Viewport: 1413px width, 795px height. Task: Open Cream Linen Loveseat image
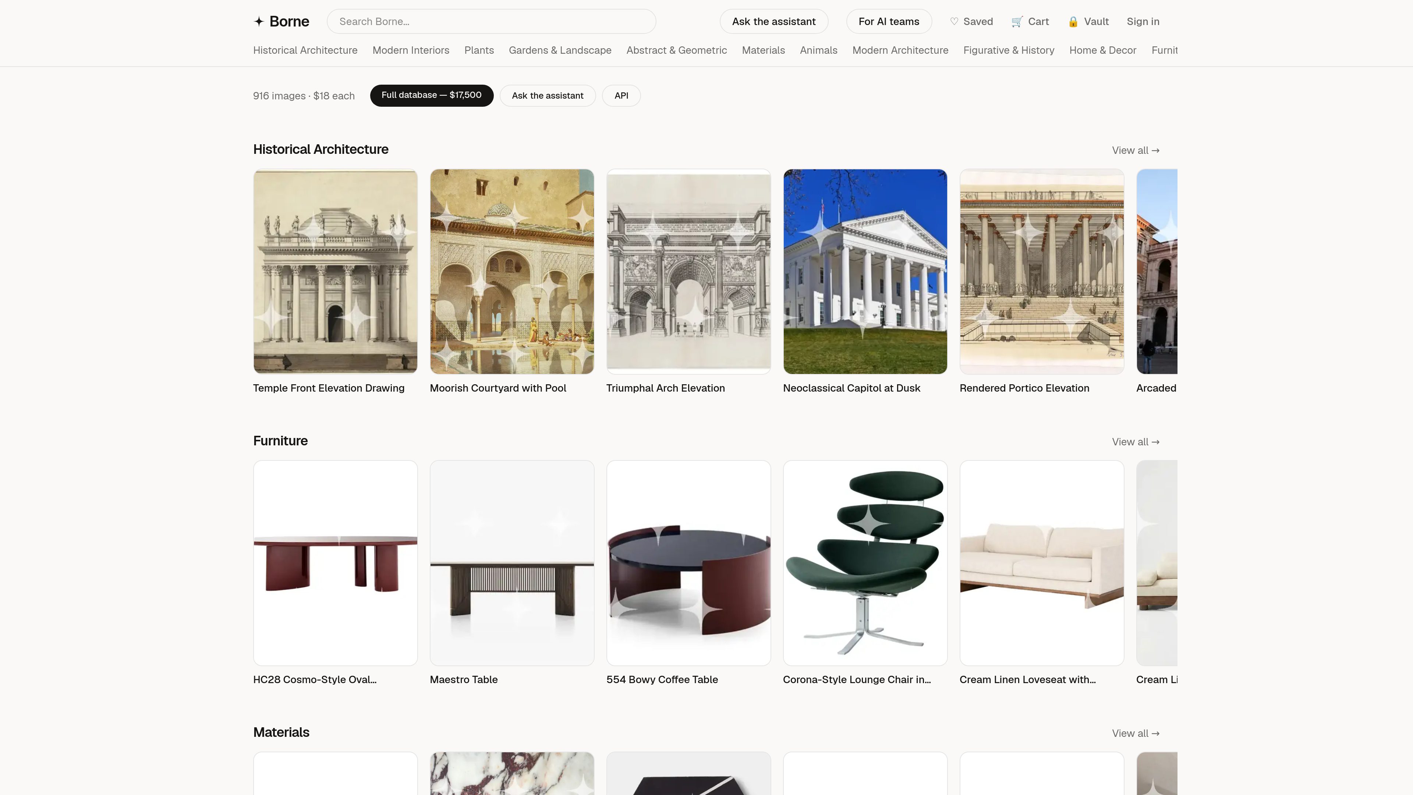(x=1042, y=563)
